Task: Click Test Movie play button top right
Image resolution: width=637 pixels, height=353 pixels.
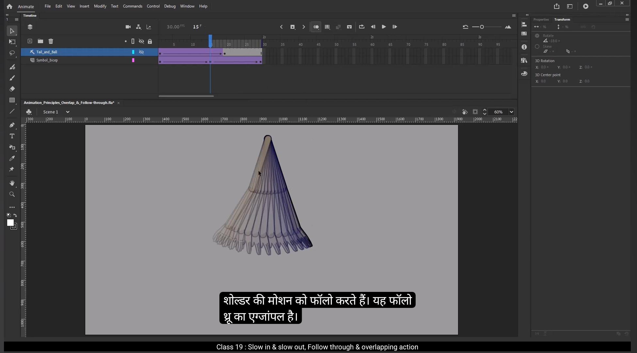Action: click(x=586, y=6)
